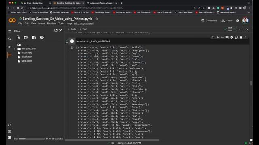Run the wordlevel_info_modified cell
Screen dimensions: 259x145
point(72,41)
